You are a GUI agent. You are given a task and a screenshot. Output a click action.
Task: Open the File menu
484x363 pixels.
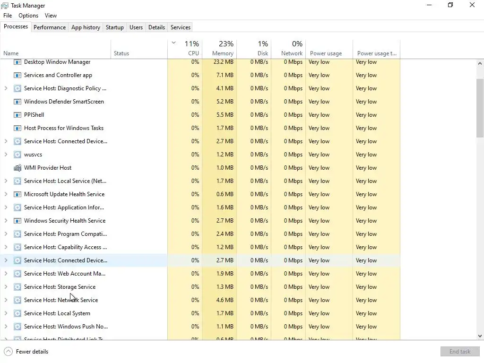(x=8, y=16)
